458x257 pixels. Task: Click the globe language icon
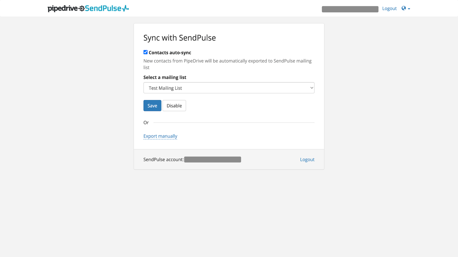point(404,8)
